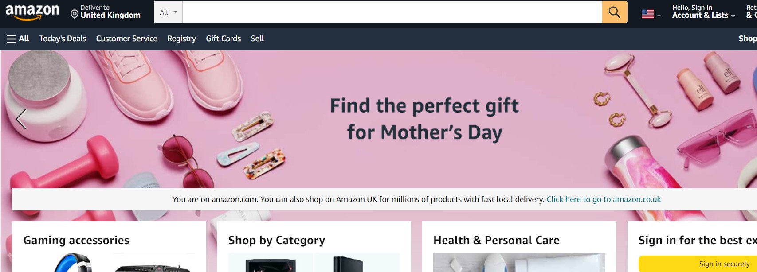Open the Mother's Day gift banner

[x=424, y=119]
